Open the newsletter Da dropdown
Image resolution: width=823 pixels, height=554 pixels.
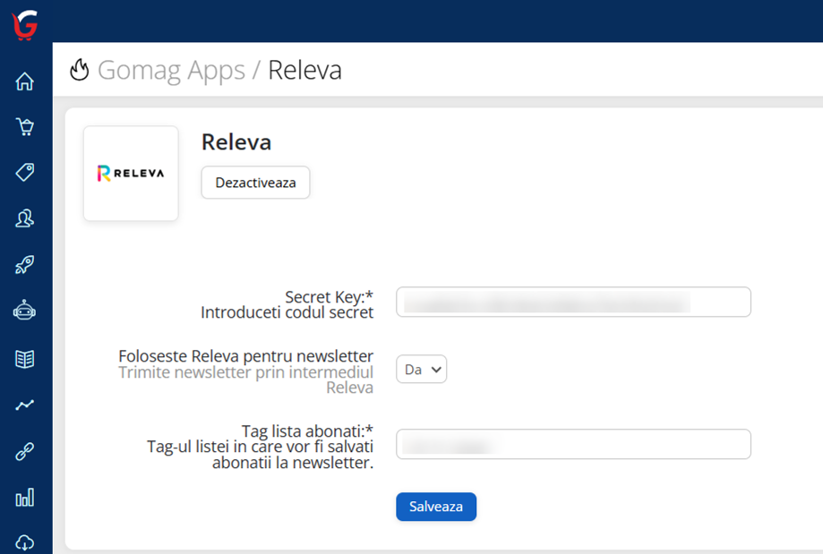pos(422,370)
